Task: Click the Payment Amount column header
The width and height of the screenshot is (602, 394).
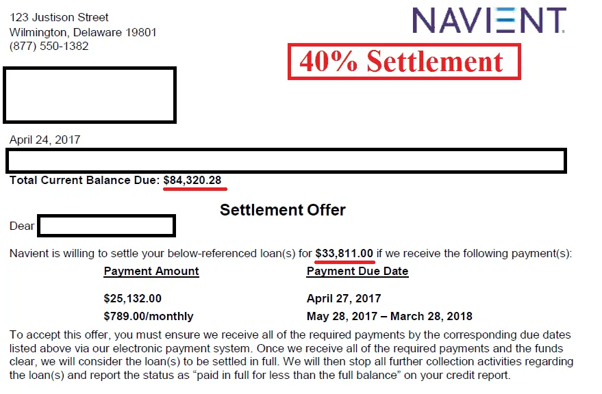Action: [x=151, y=272]
